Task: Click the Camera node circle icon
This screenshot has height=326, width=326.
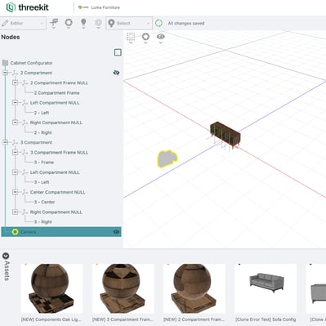Action: click(x=16, y=232)
